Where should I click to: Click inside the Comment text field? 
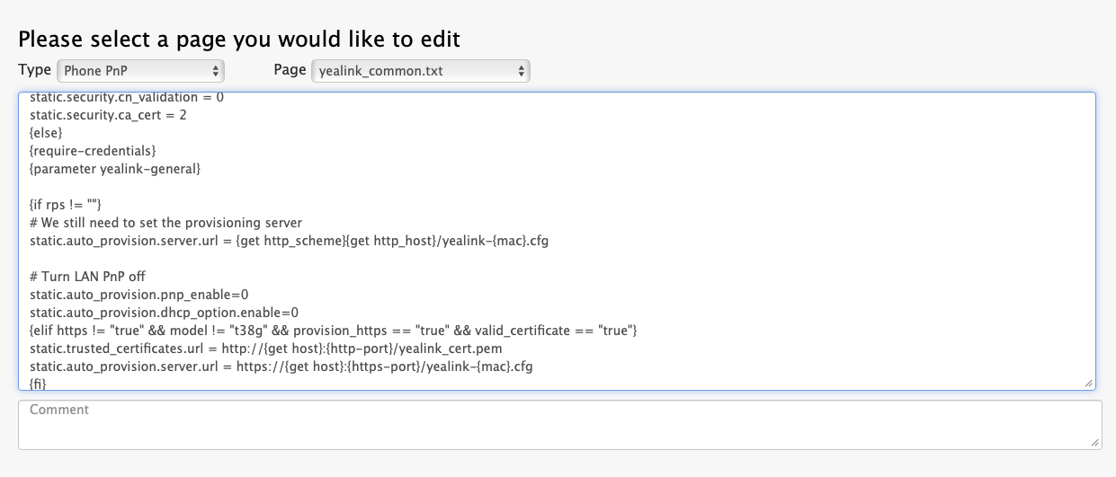point(559,425)
